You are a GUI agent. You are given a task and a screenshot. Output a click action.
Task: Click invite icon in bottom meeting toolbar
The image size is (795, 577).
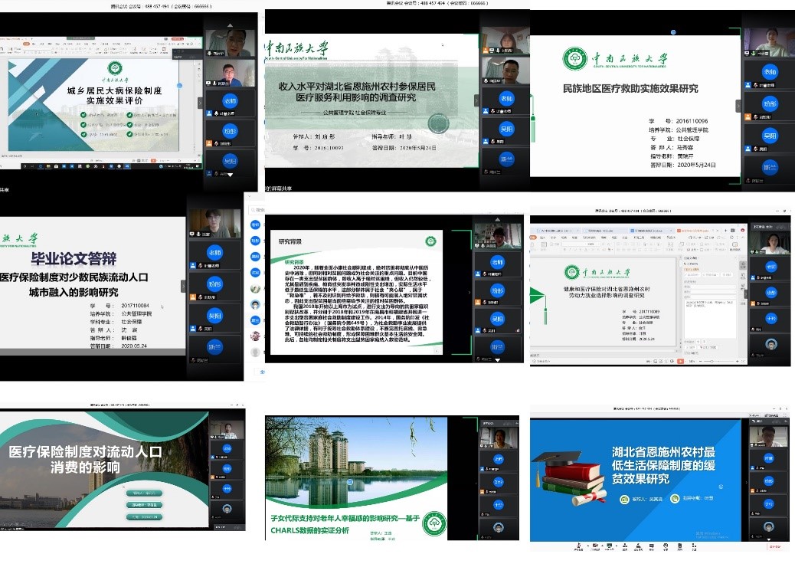[625, 546]
